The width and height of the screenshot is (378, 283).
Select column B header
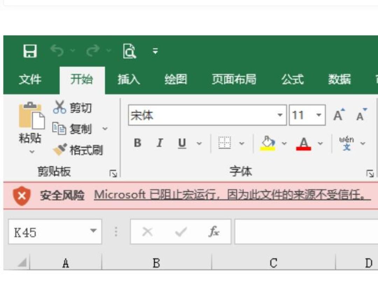pyautogui.click(x=156, y=262)
